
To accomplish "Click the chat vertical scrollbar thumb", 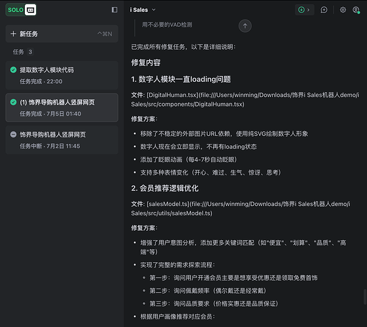I will pyautogui.click(x=365, y=297).
